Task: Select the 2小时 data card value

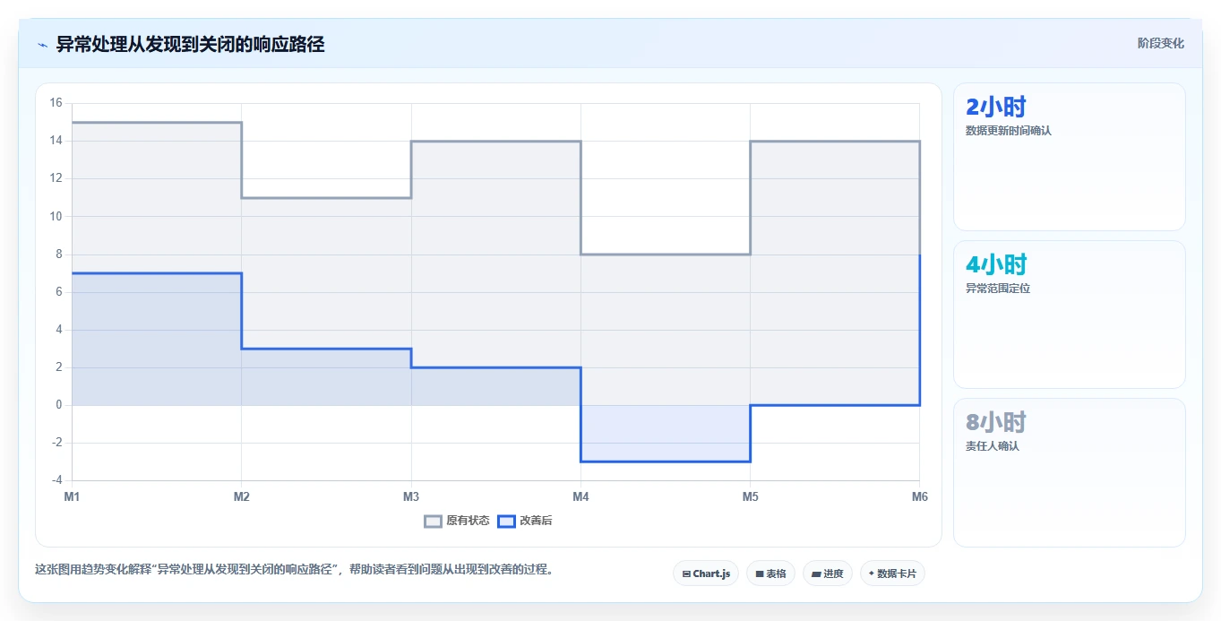Action: [x=996, y=107]
